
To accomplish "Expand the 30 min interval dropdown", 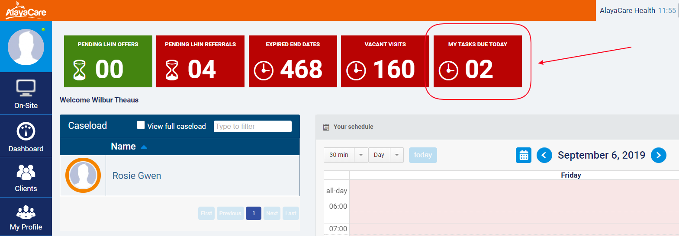I will point(361,155).
